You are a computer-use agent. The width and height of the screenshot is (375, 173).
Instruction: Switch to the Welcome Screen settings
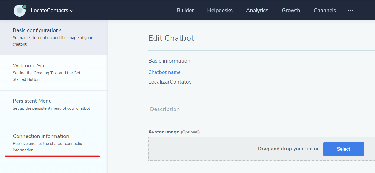pos(54,72)
